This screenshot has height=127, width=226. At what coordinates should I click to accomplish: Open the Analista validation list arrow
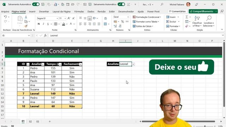tap(133, 64)
